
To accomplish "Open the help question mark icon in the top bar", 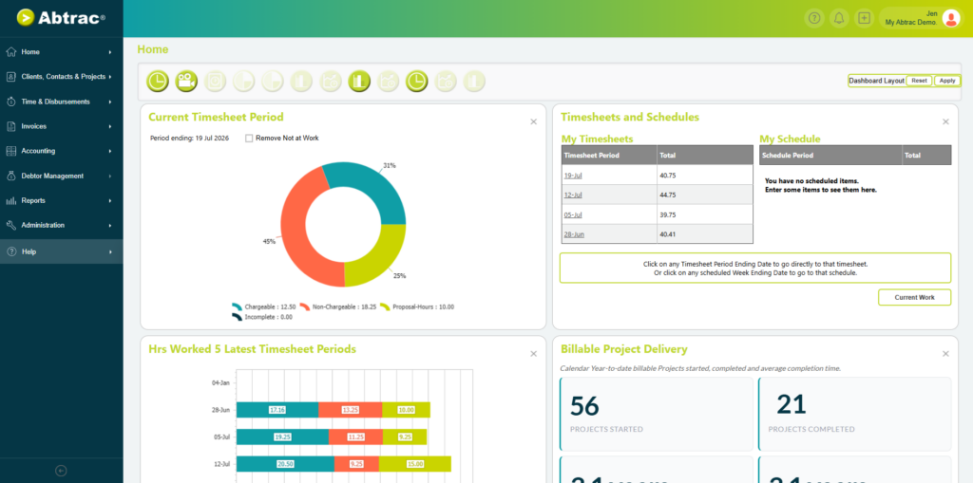I will point(814,19).
